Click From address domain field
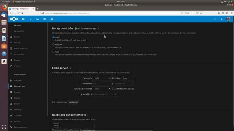The height and width of the screenshot is (131, 234). click(123, 83)
